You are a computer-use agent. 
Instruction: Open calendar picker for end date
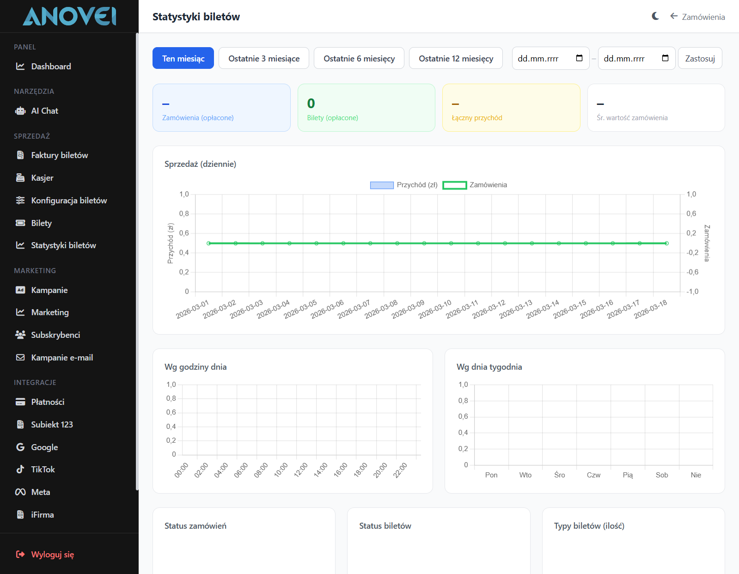665,58
